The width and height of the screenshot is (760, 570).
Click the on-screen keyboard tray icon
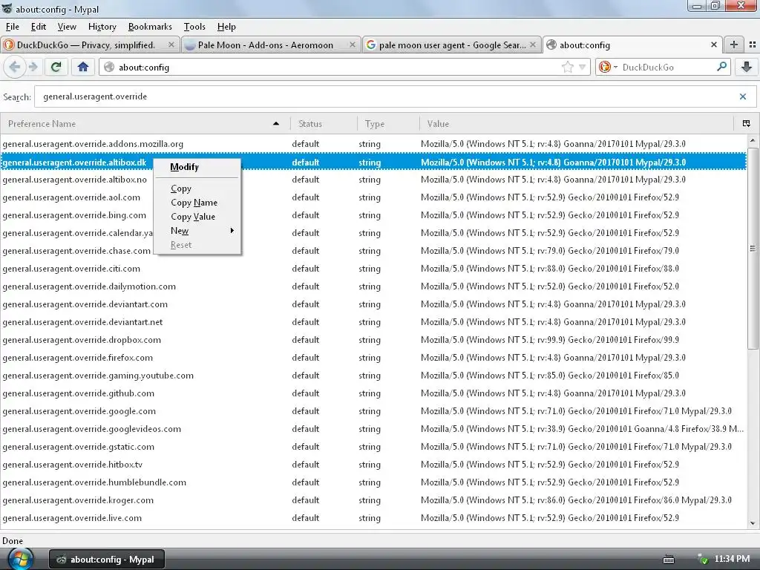coord(669,560)
